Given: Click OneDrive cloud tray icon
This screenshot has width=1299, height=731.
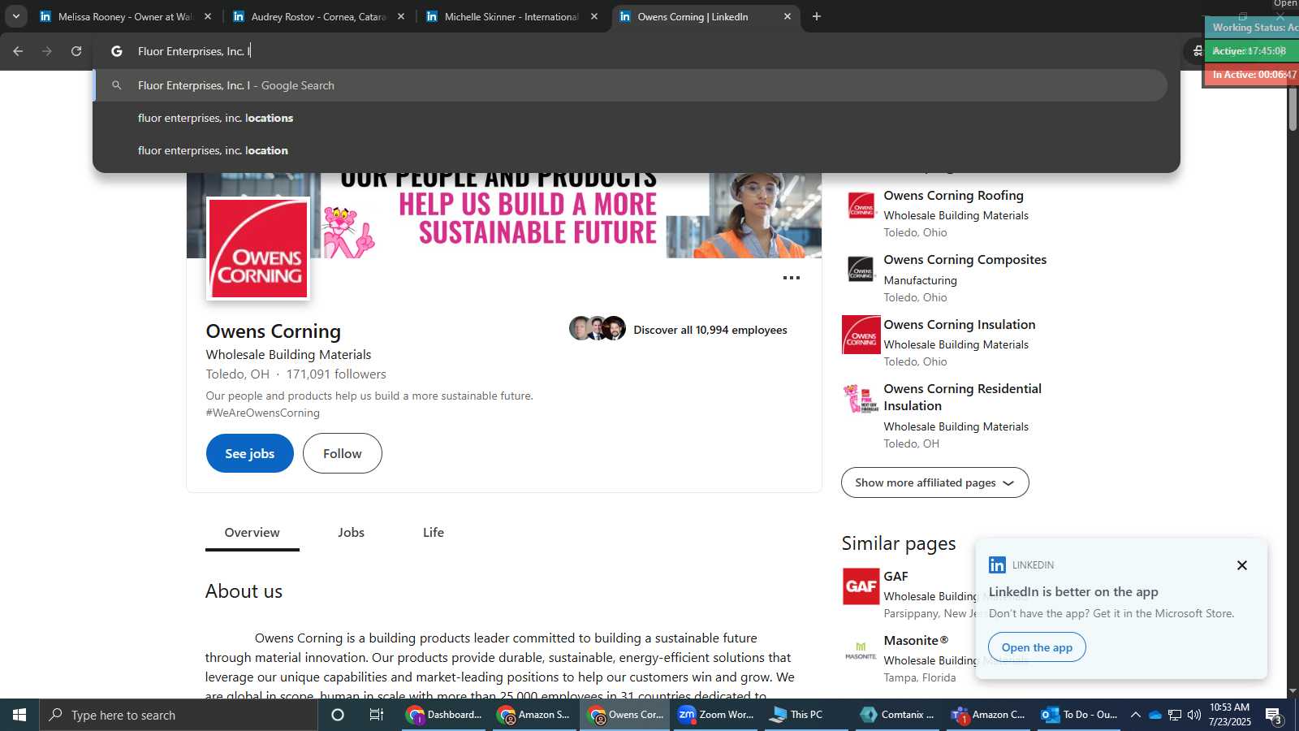Looking at the screenshot, I should [x=1154, y=715].
